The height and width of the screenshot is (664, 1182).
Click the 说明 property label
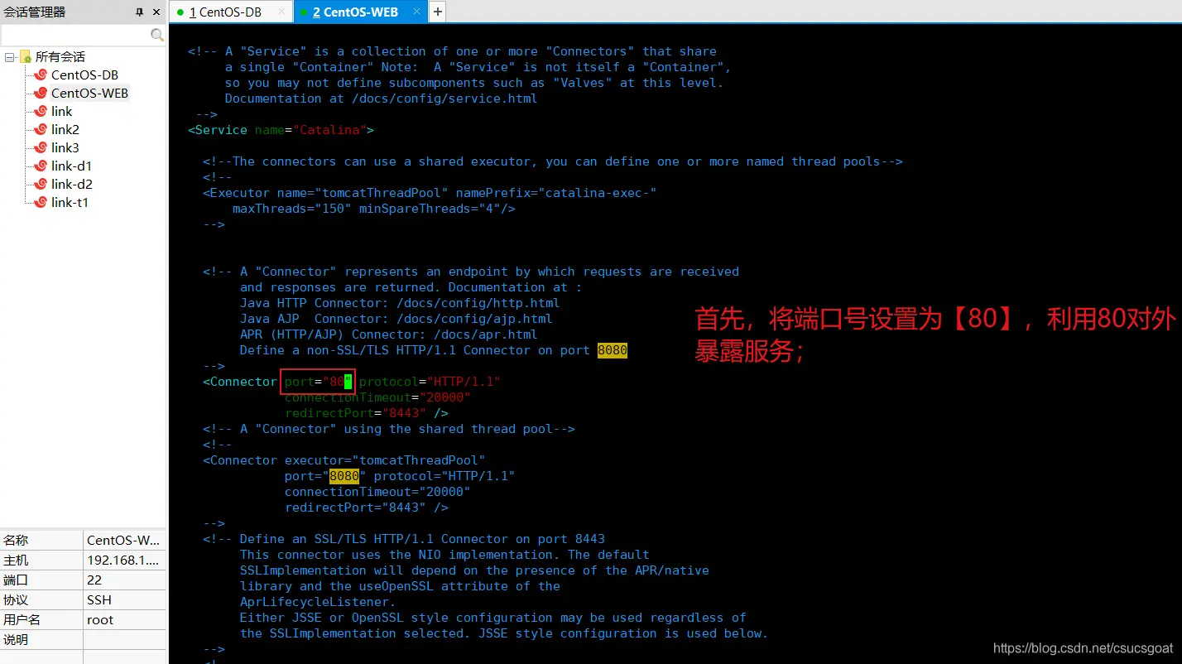pos(16,639)
